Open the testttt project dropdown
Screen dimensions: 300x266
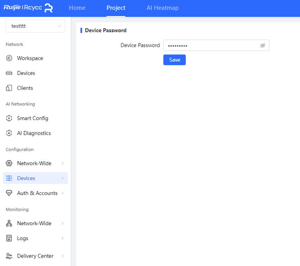click(35, 26)
